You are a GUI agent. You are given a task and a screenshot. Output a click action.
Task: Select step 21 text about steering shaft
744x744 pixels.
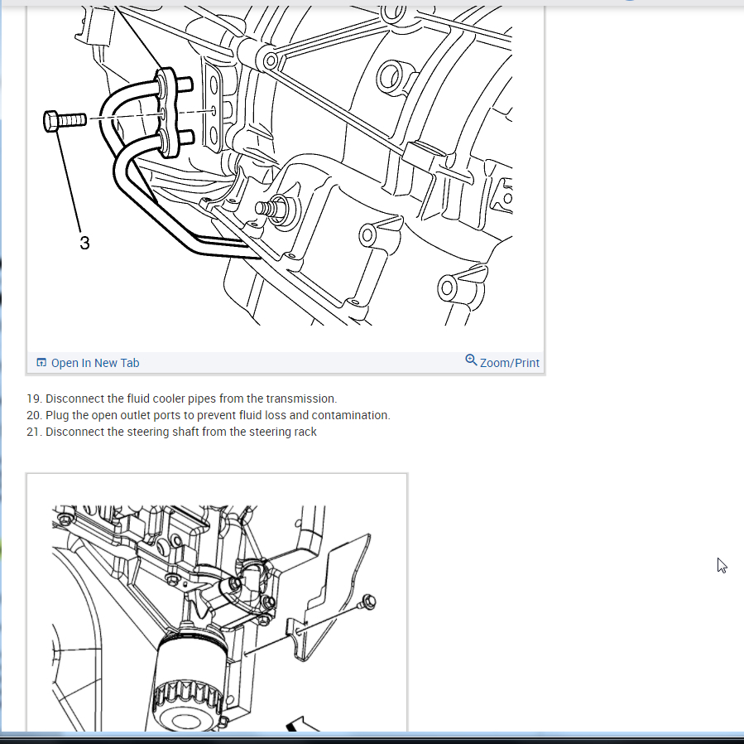172,432
